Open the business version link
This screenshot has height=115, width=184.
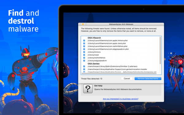121,99
